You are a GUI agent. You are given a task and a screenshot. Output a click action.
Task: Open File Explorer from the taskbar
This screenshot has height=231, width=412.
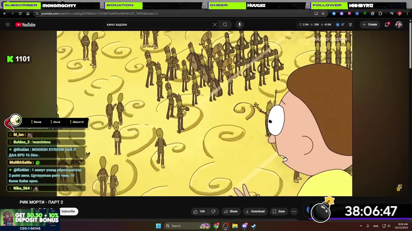pos(235,226)
